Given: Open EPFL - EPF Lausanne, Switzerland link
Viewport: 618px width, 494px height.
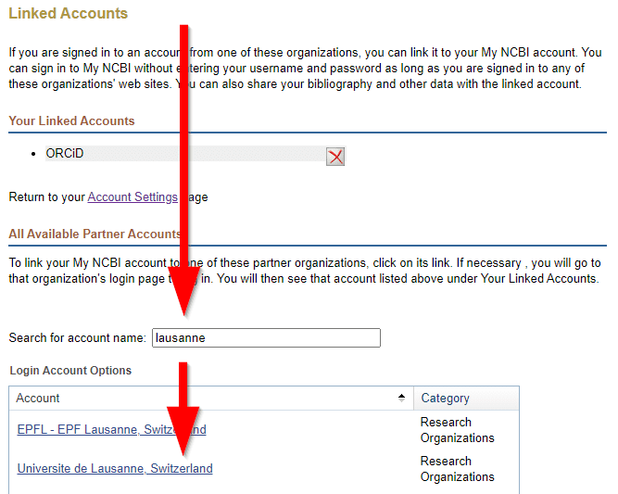Looking at the screenshot, I should pyautogui.click(x=111, y=429).
